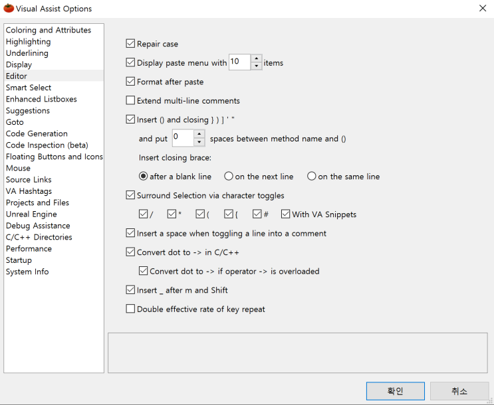This screenshot has width=494, height=405.
Task: Uncheck With VA Snippets toggle
Action: 286,214
